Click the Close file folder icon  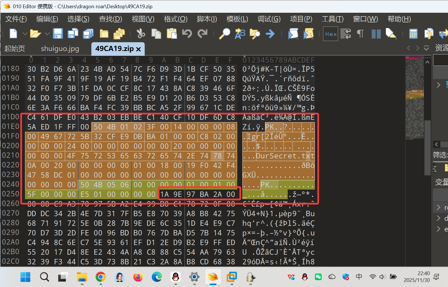(104, 34)
